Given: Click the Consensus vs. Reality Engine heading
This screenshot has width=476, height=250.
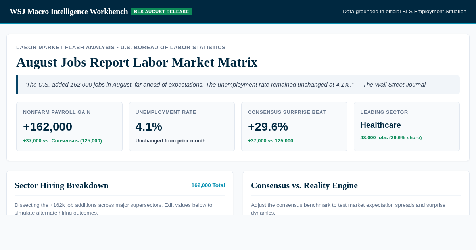Looking at the screenshot, I should tap(304, 185).
